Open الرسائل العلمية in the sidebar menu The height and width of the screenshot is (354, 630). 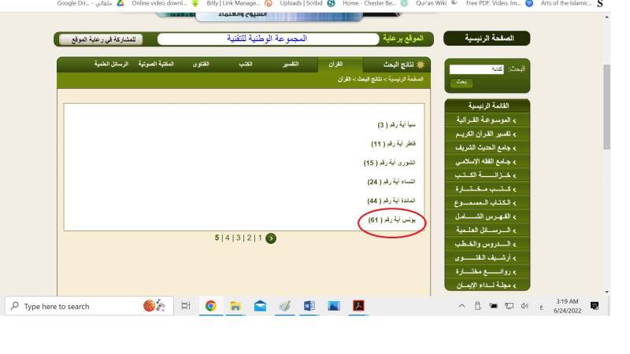[x=487, y=230]
